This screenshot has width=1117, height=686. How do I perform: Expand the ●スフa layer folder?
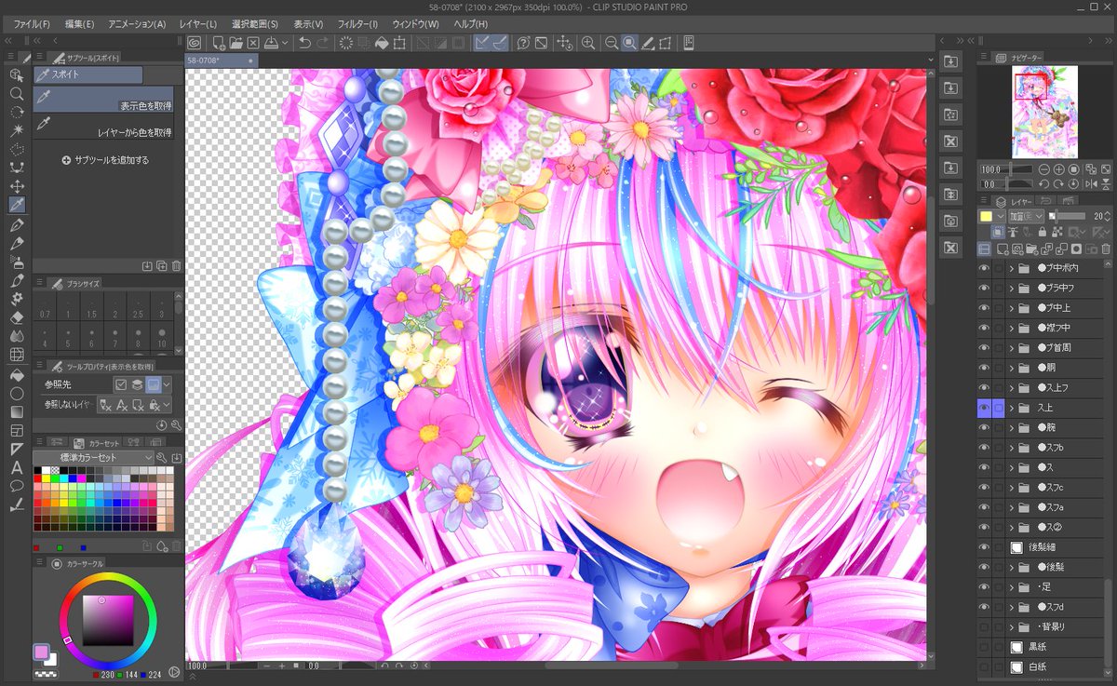pyautogui.click(x=1012, y=507)
